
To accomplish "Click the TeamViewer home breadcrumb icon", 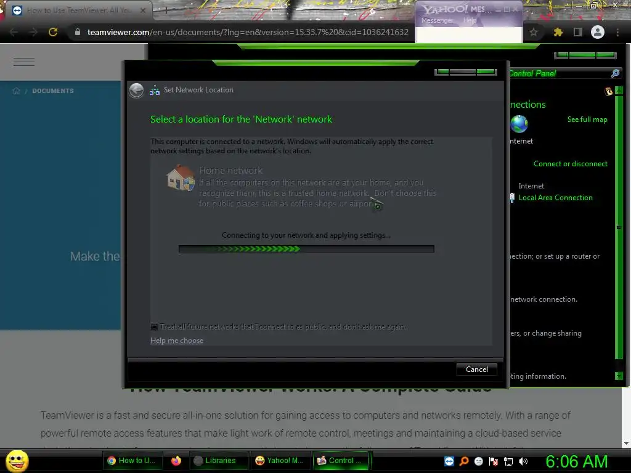I will (16, 91).
